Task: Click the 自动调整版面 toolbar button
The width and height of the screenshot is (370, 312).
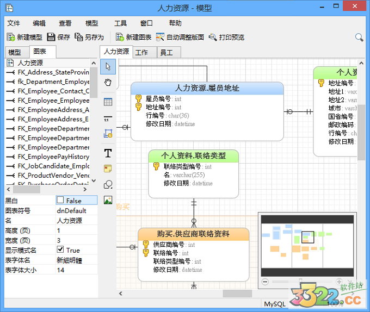Action: pos(180,37)
